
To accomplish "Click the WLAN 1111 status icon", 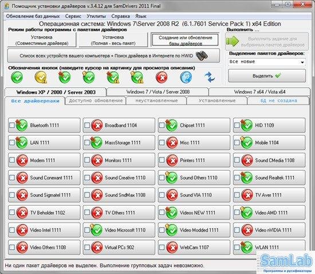I will click(246, 247).
